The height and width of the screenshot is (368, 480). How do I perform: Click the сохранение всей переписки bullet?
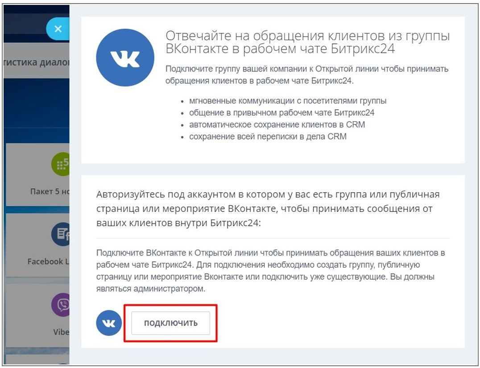[x=268, y=136]
